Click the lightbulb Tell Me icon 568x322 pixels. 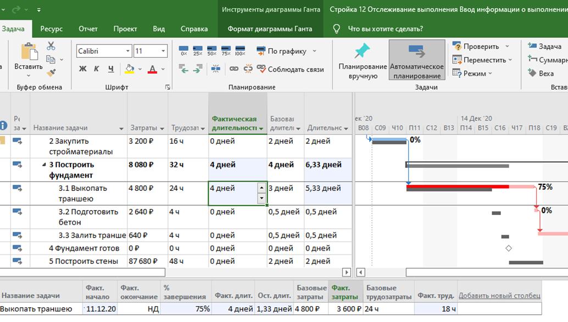(x=337, y=29)
